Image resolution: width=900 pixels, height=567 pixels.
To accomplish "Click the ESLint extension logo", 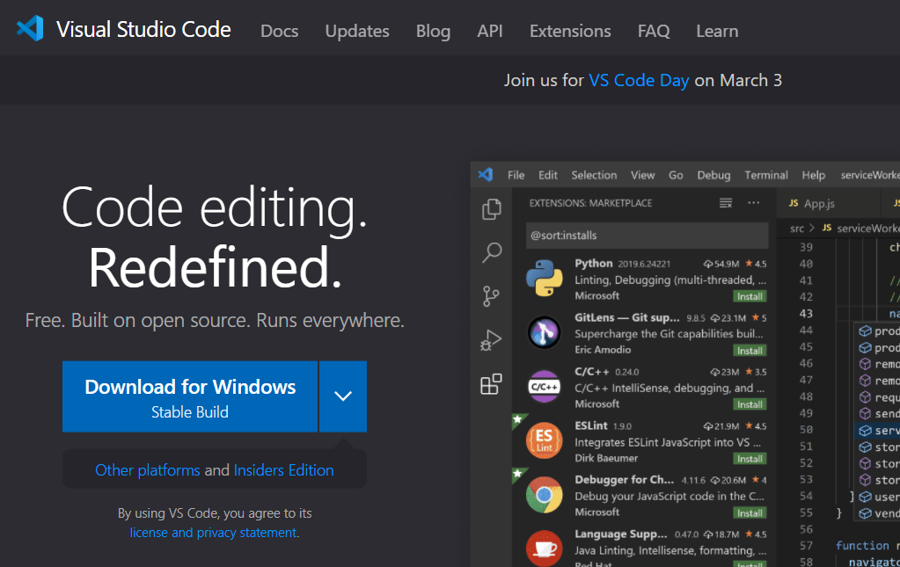I will click(544, 440).
